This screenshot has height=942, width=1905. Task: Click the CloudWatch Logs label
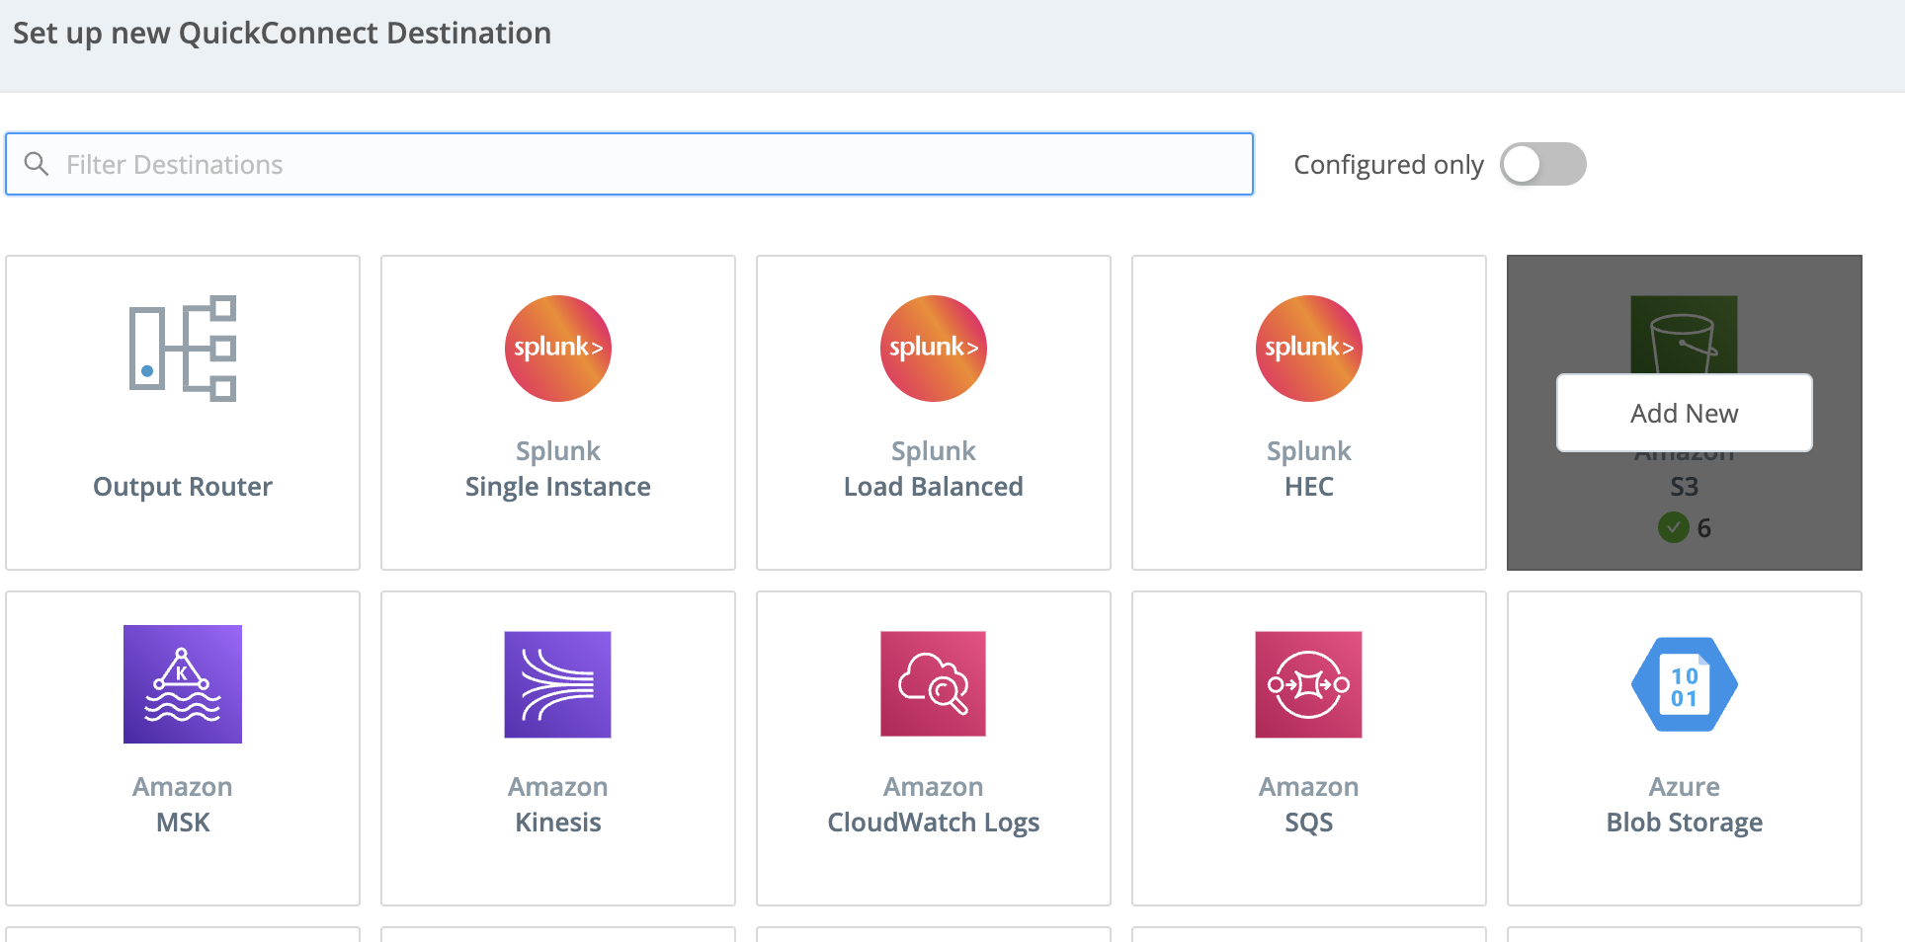tap(934, 823)
